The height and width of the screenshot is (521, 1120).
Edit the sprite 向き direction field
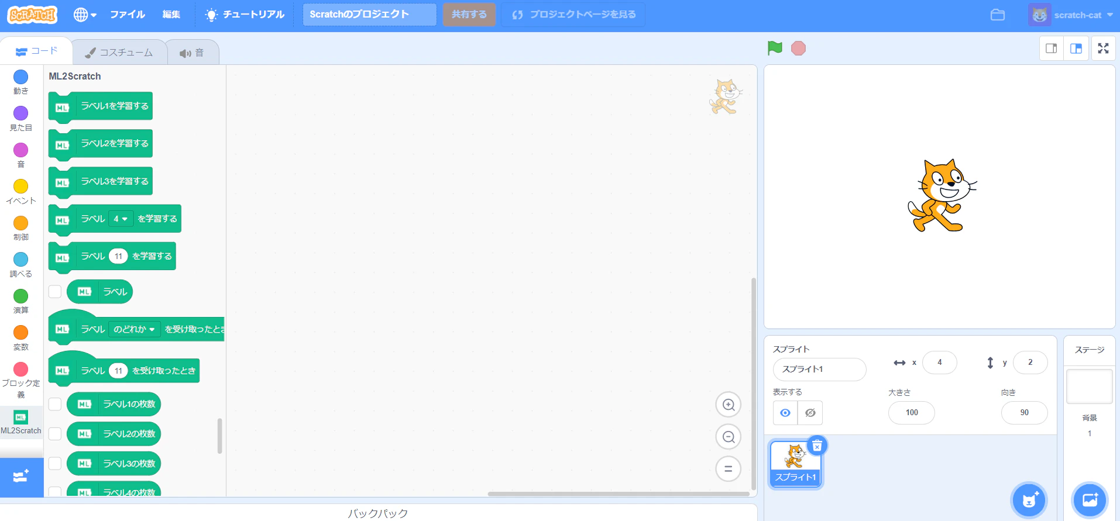tap(1025, 413)
